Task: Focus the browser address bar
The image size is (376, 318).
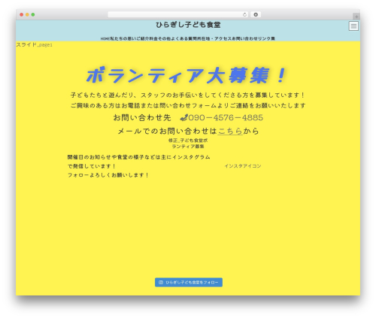Action: tap(177, 15)
